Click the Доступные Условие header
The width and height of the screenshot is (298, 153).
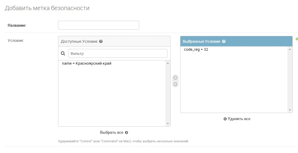click(x=114, y=41)
